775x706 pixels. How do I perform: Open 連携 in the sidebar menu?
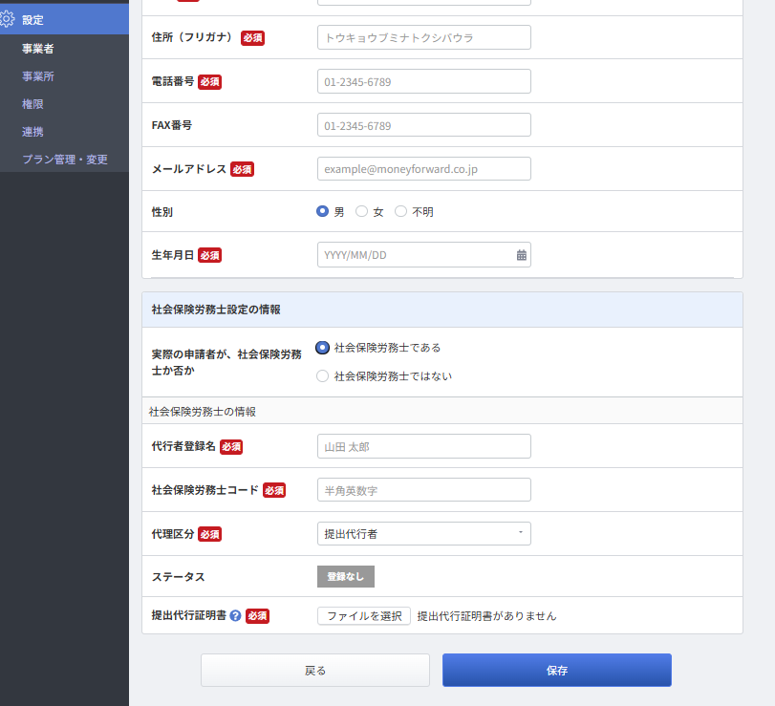point(32,132)
